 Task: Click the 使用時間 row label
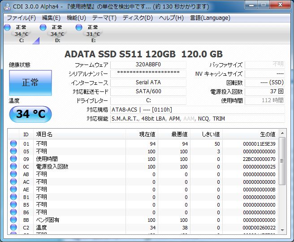tap(47, 159)
